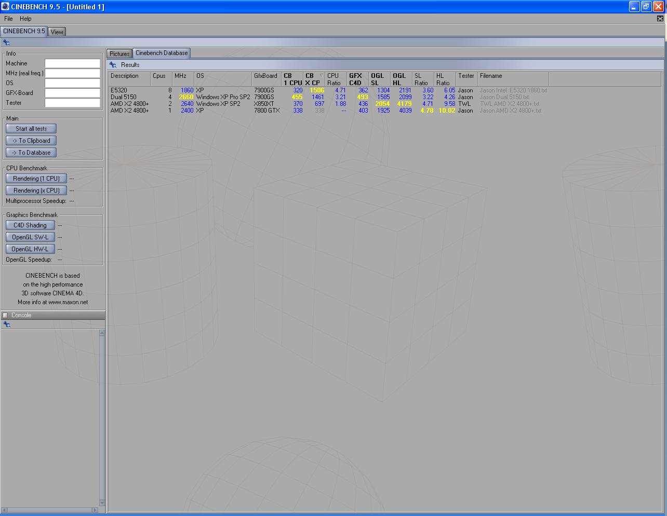The image size is (667, 516).
Task: Click the Windows XP Pro SP2 OS cell
Action: click(223, 97)
